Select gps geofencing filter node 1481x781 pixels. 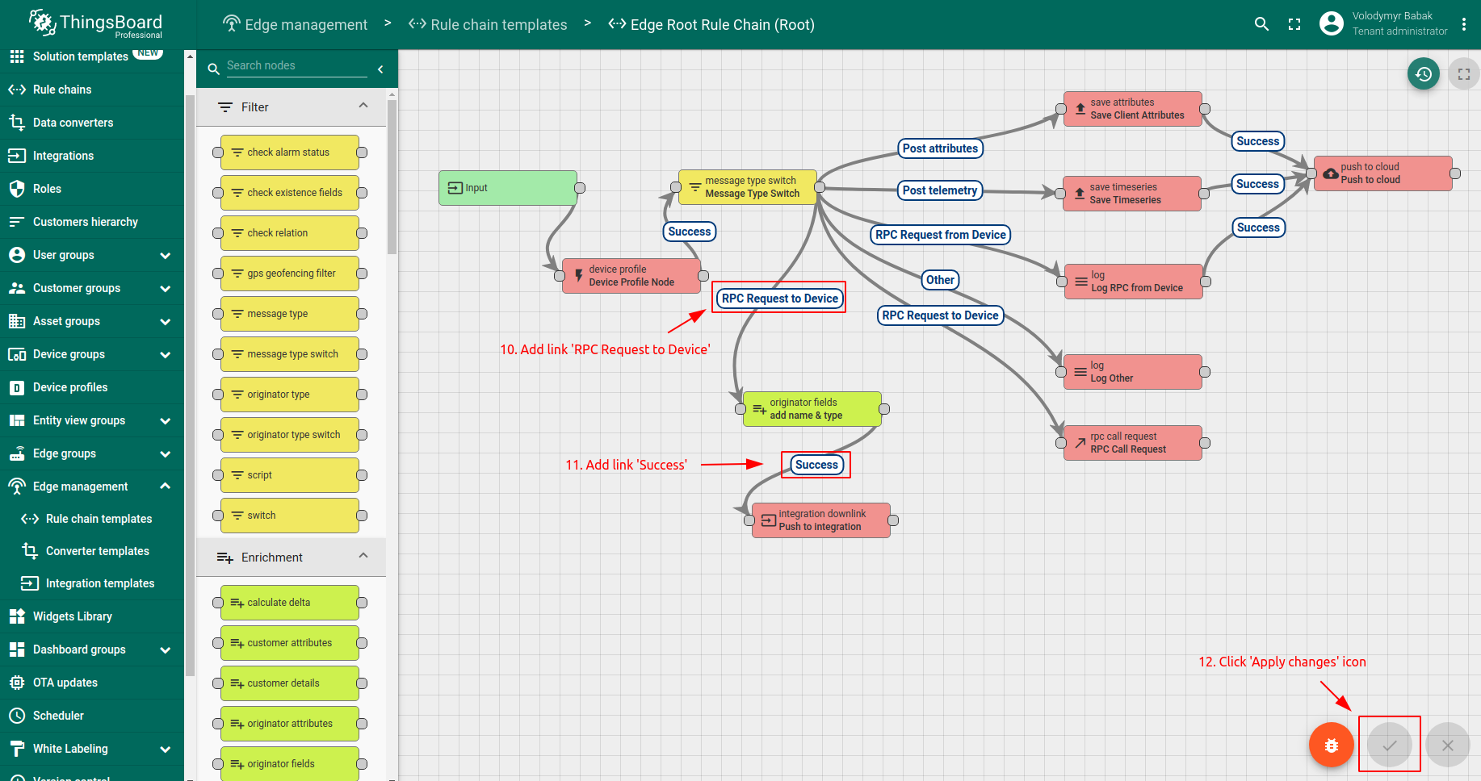coord(289,274)
